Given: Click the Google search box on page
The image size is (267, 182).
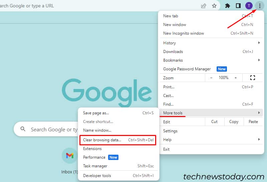Looking at the screenshot, I should tap(46, 129).
